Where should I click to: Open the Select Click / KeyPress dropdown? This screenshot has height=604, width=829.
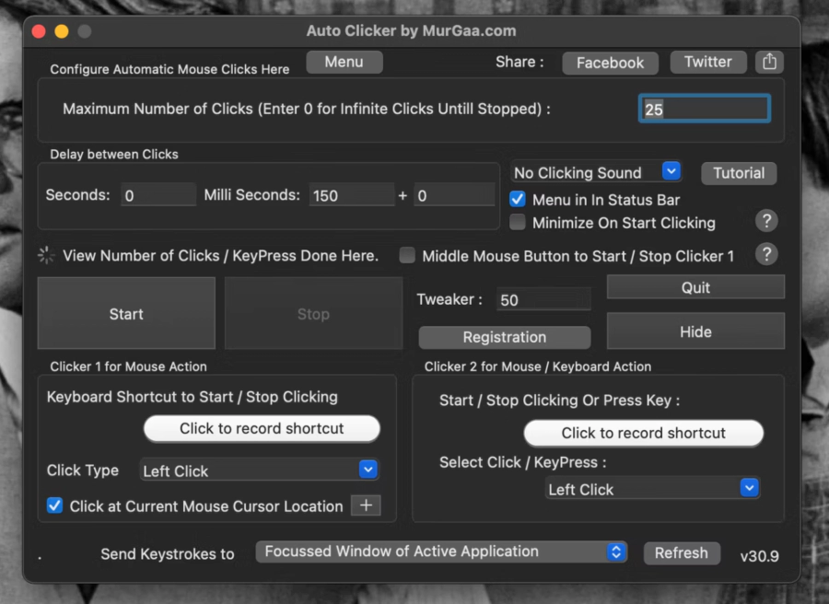point(652,488)
